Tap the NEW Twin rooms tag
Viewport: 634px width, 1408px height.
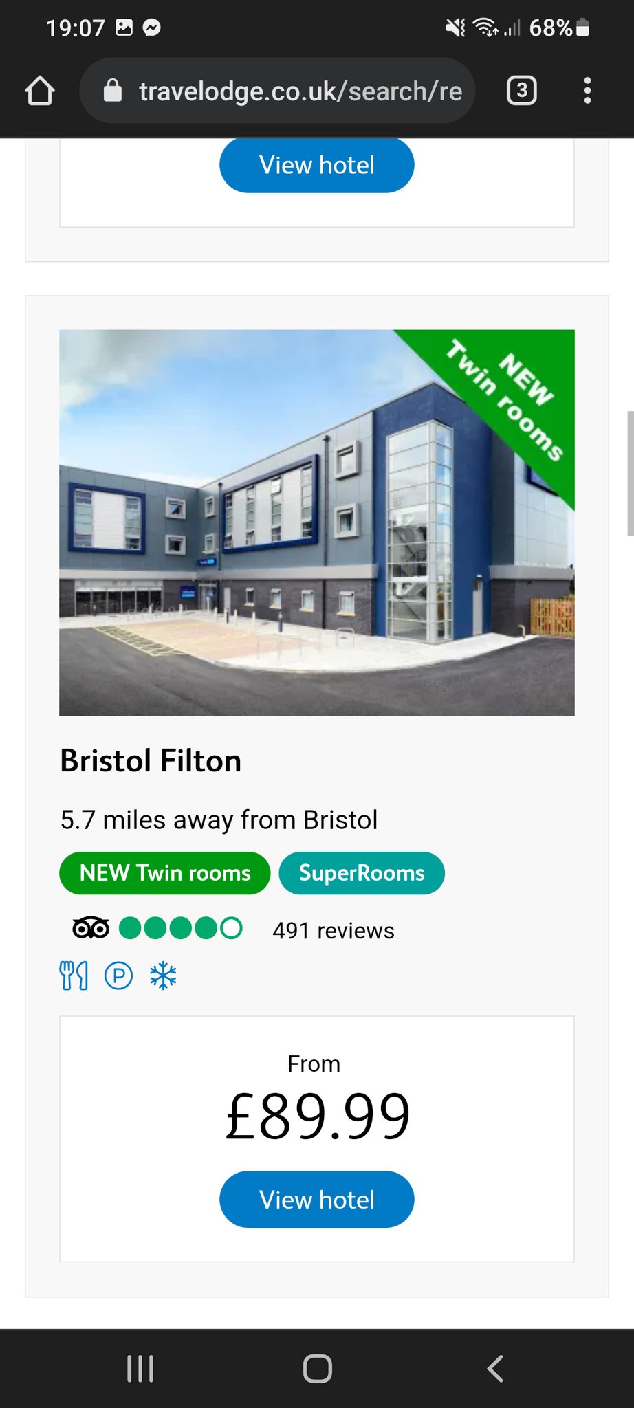pyautogui.click(x=165, y=873)
